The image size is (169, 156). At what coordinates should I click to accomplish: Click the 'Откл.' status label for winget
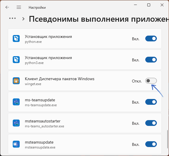tap(137, 81)
